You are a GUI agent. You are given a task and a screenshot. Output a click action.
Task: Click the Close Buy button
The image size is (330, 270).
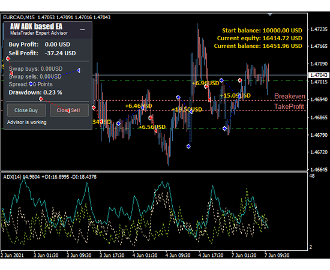(x=26, y=110)
